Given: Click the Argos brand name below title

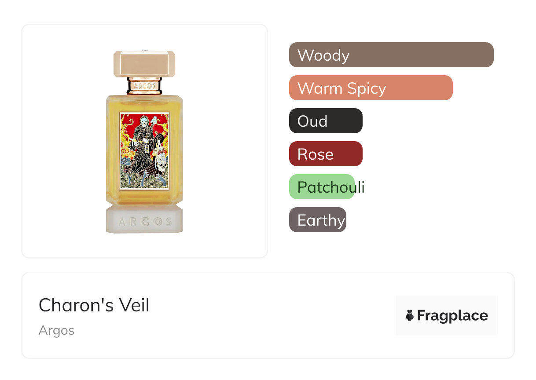Looking at the screenshot, I should 56,330.
